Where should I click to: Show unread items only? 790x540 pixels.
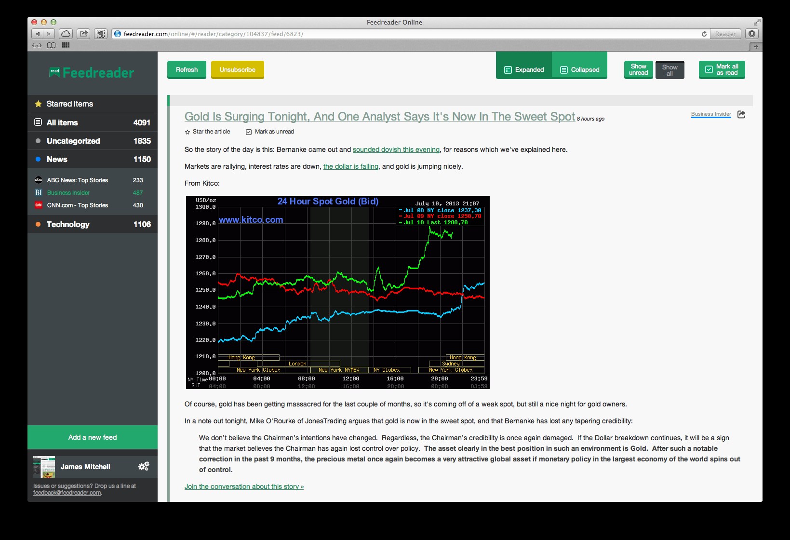coord(639,70)
